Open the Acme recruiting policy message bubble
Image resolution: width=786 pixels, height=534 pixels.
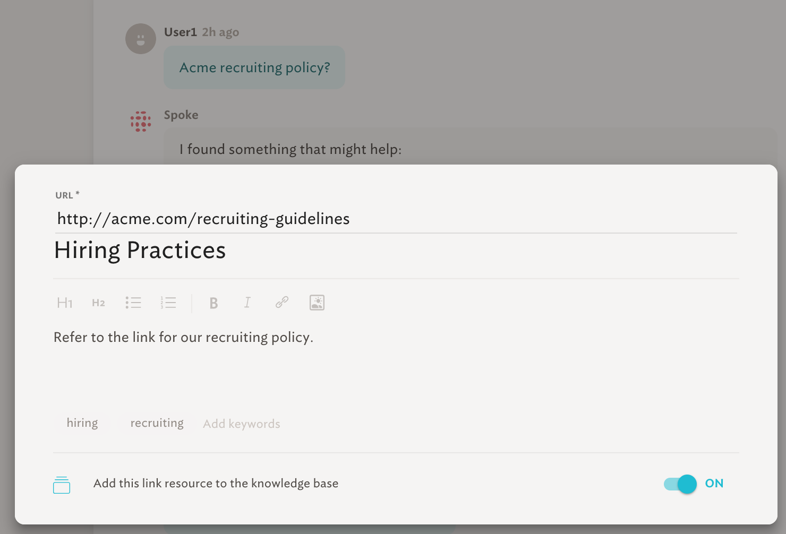click(254, 67)
